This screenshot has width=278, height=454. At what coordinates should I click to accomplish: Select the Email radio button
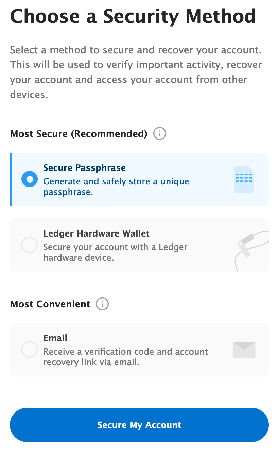(30, 350)
